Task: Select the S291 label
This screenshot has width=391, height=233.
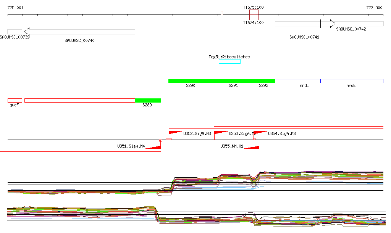Action: pyautogui.click(x=233, y=86)
